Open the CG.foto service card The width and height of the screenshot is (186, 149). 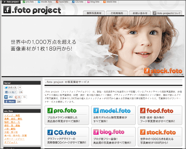coord(67,137)
